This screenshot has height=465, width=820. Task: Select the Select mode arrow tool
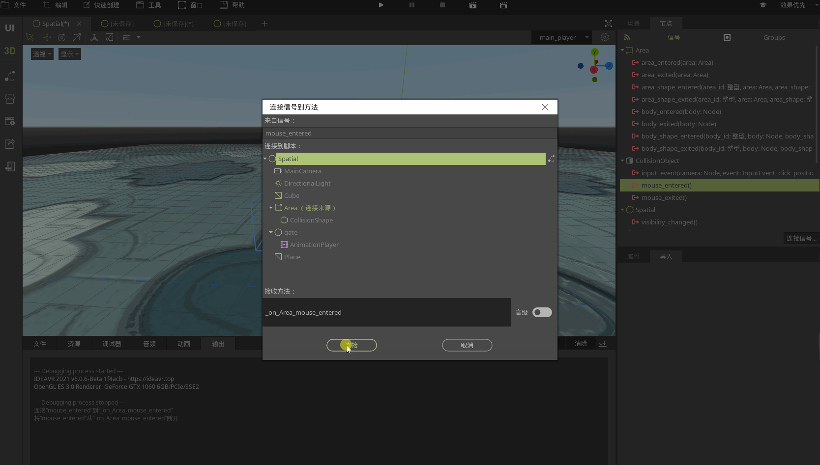click(30, 37)
